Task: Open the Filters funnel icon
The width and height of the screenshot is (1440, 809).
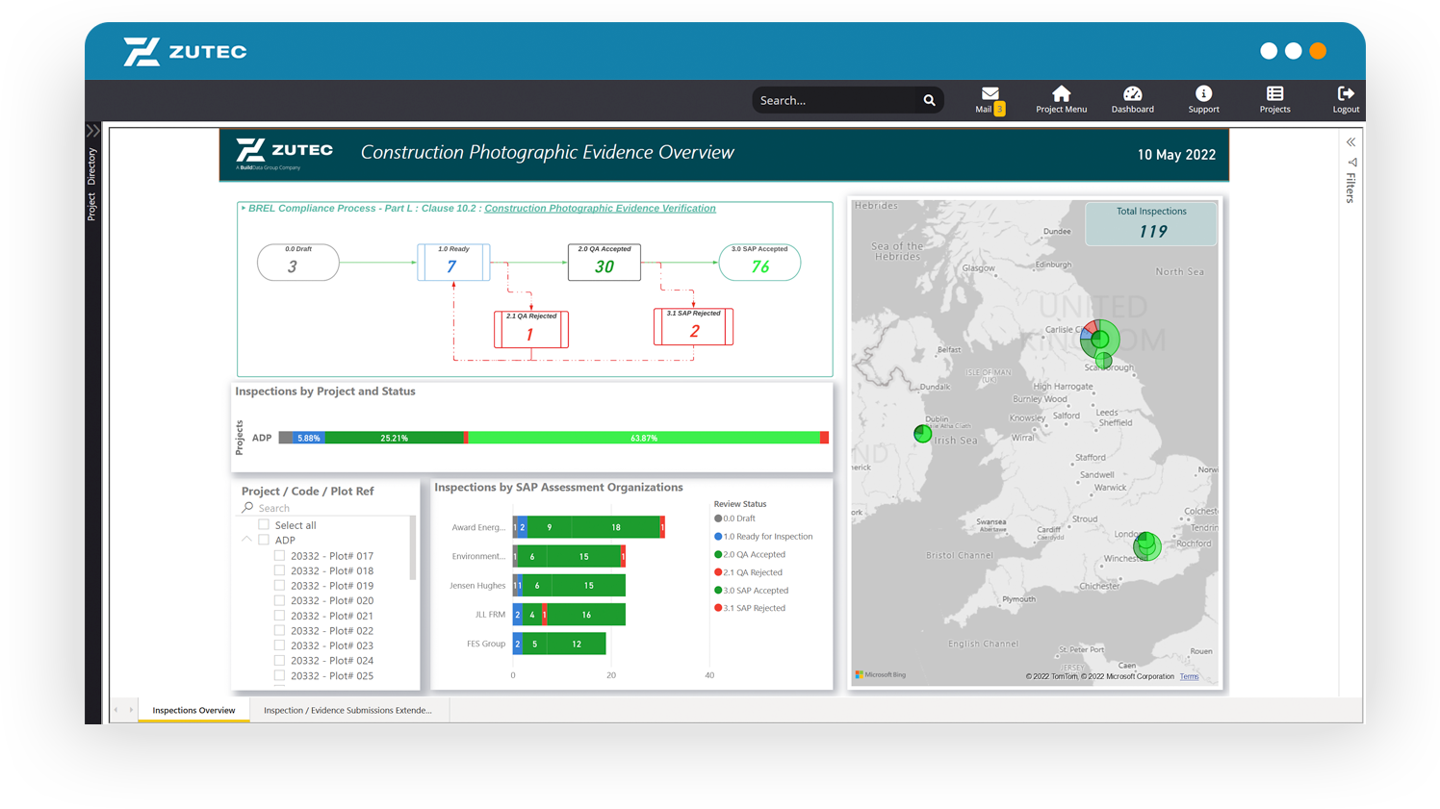Action: 1351,163
